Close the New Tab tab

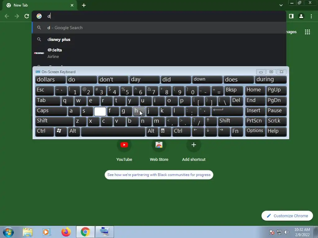click(72, 5)
